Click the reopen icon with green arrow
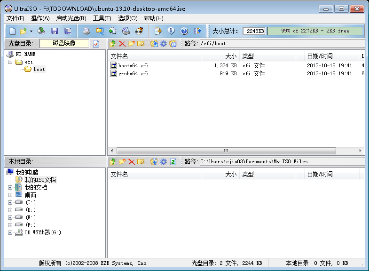The height and width of the screenshot is (271, 369). [x=41, y=31]
